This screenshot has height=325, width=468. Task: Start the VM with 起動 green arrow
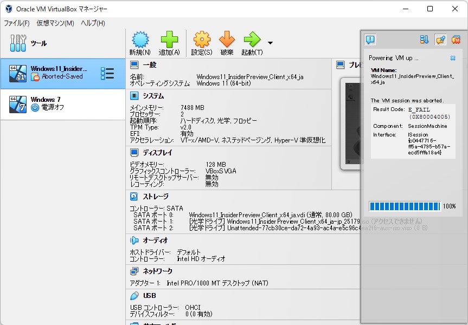tap(252, 40)
